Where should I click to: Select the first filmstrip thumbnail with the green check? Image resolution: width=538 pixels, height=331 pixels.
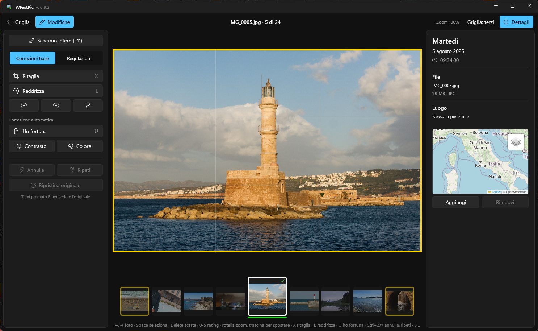click(x=135, y=301)
